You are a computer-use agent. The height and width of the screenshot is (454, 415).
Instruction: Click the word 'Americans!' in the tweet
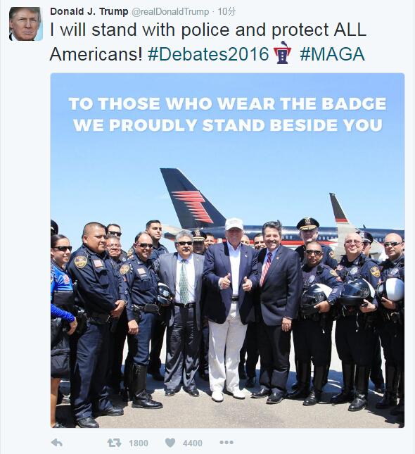coord(96,54)
